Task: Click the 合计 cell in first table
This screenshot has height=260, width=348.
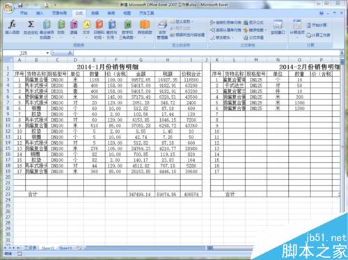Action: coord(33,194)
